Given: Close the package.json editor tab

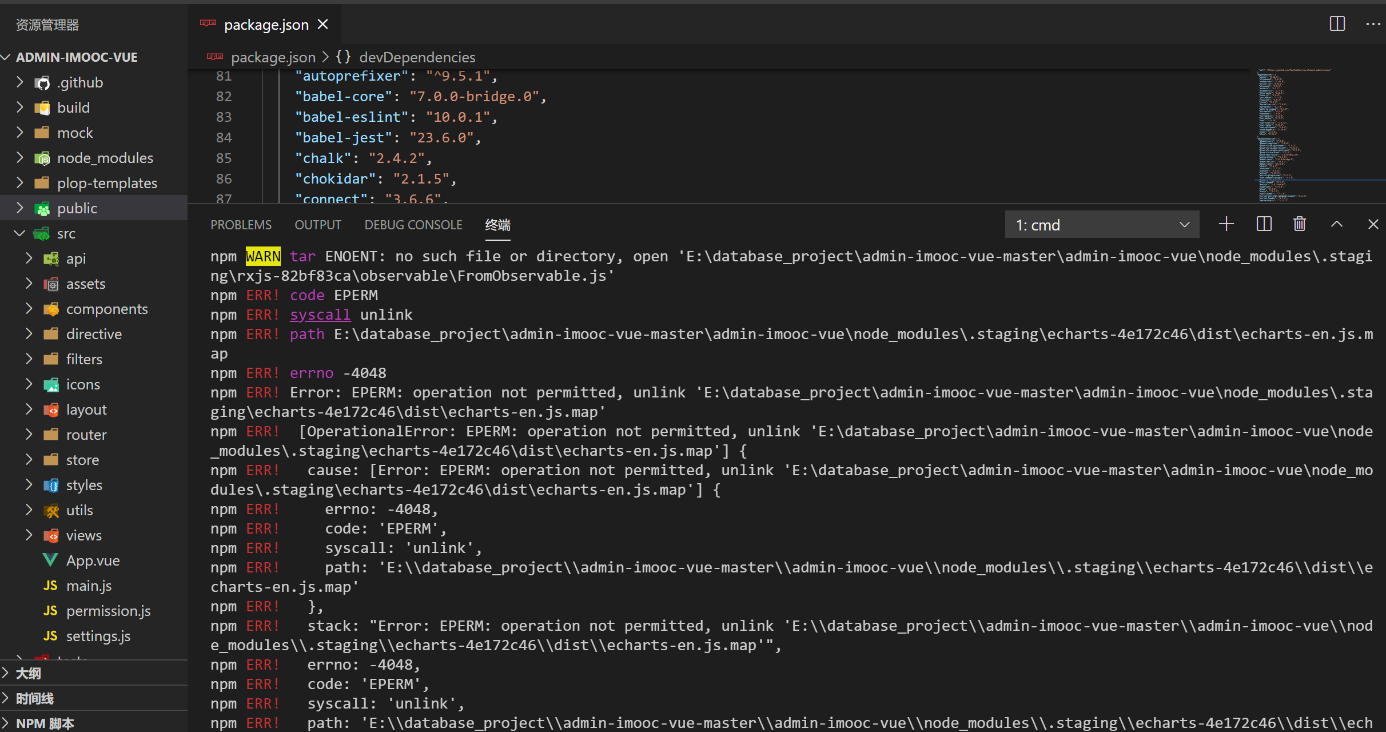Looking at the screenshot, I should pos(323,25).
